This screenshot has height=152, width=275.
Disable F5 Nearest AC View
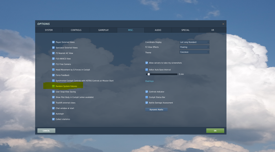(54, 53)
